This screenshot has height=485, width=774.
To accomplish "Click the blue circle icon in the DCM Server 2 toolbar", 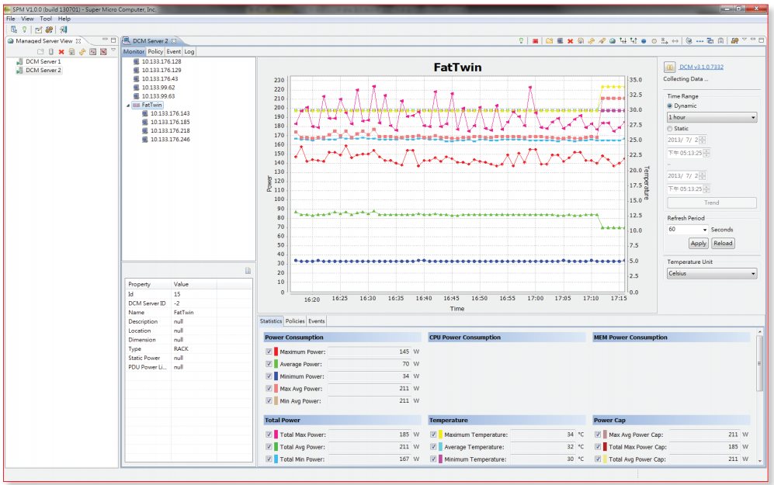I will point(644,41).
